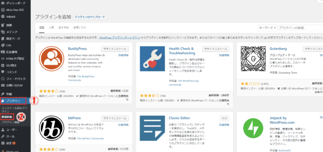
Task: Install Health Check & Troubleshooting now
Action: (x=216, y=49)
